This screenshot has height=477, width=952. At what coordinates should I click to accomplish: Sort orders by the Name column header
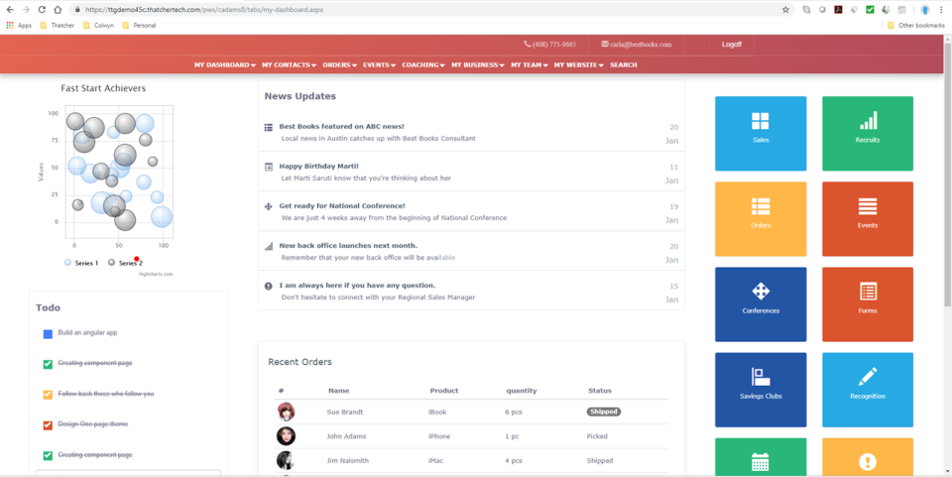(339, 391)
